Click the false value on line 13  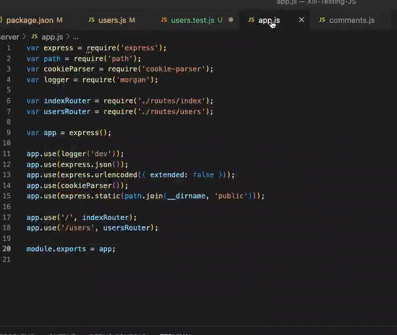(203, 174)
